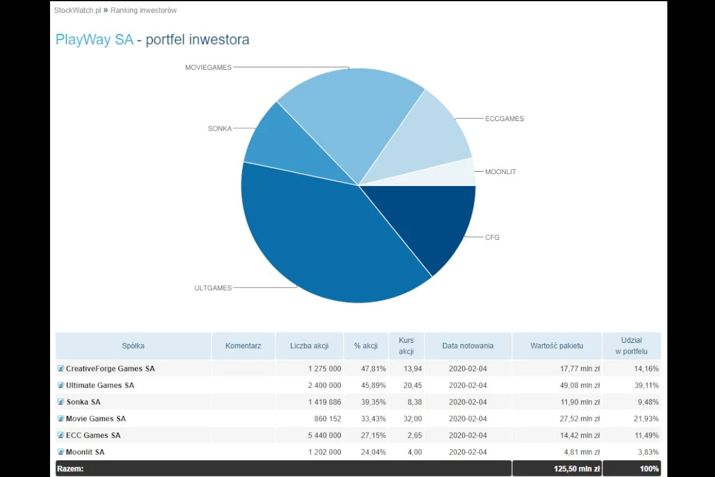715x477 pixels.
Task: Click the 14,42 mln zł value cell
Action: coord(557,435)
